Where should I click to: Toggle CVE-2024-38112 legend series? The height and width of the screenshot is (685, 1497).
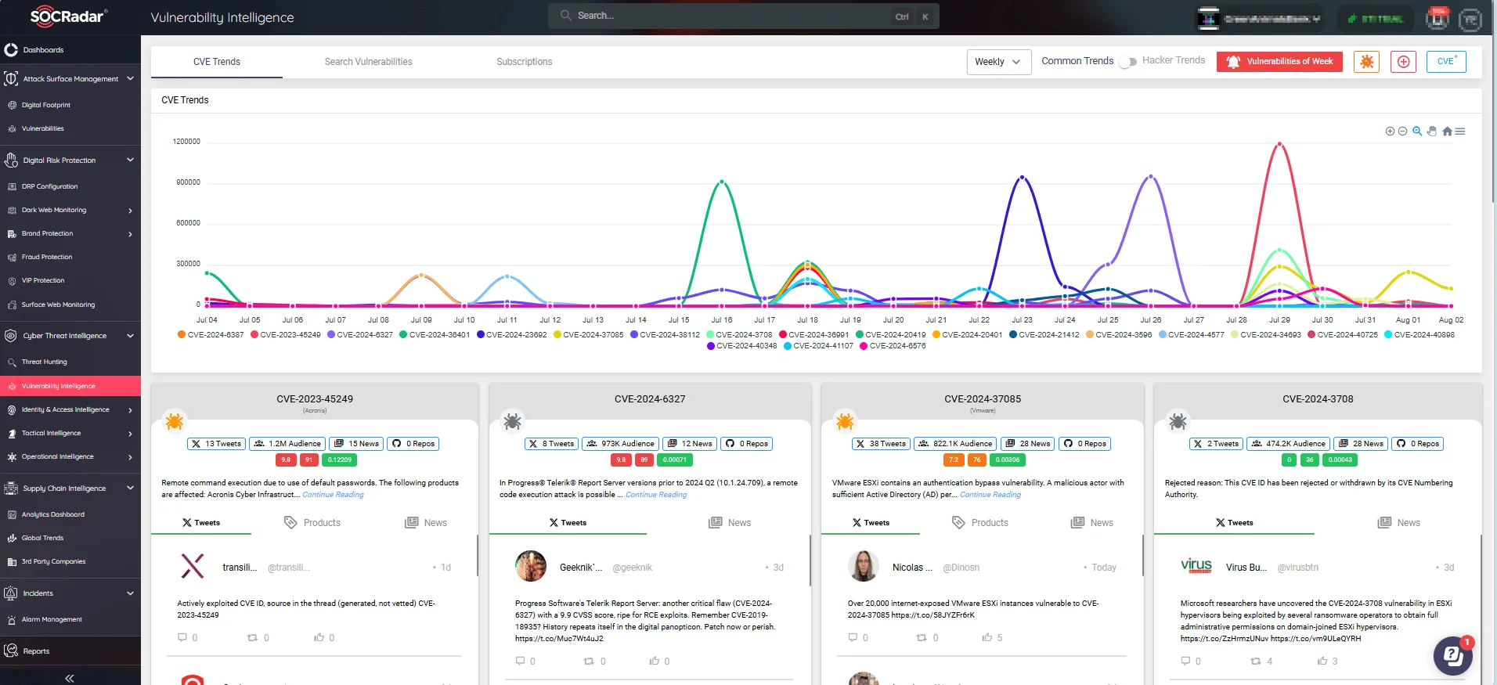pos(666,334)
